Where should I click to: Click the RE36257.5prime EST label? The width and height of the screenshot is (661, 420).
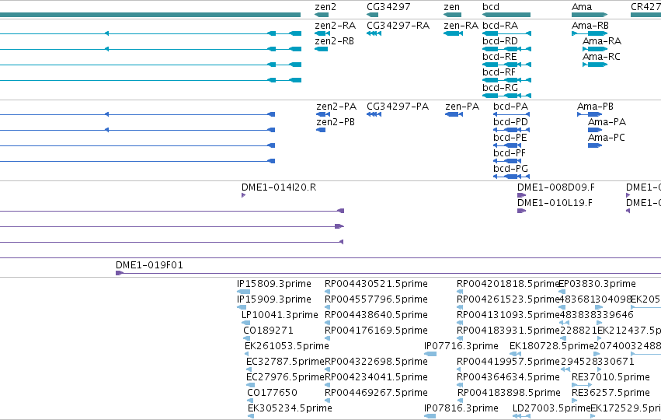pyautogui.click(x=611, y=393)
